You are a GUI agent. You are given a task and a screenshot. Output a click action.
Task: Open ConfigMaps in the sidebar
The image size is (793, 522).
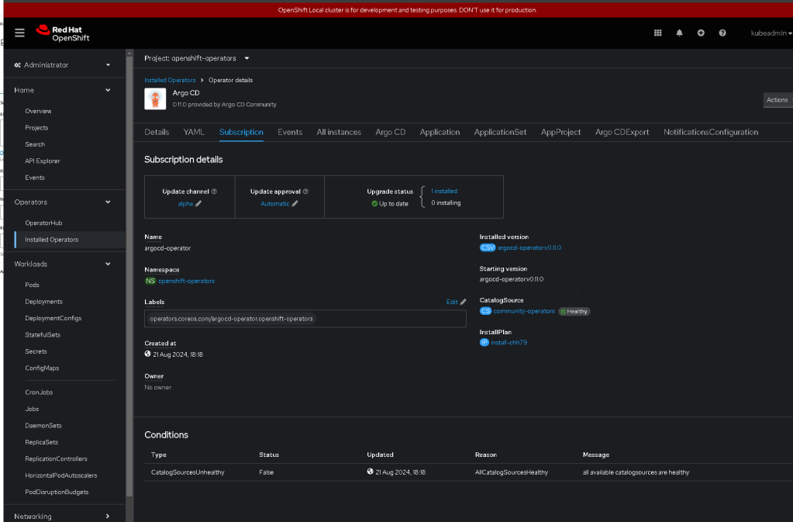pyautogui.click(x=42, y=368)
